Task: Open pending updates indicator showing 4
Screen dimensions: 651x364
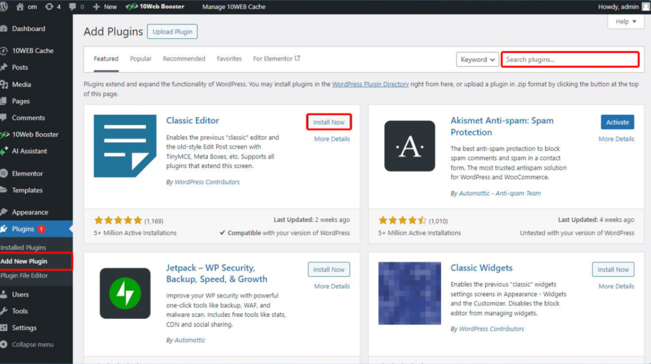Action: pos(53,6)
